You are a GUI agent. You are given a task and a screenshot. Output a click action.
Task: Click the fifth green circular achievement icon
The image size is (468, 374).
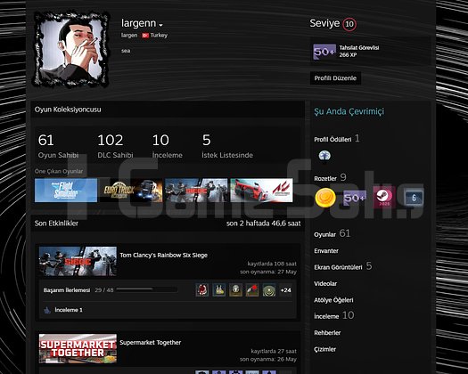coord(269,290)
